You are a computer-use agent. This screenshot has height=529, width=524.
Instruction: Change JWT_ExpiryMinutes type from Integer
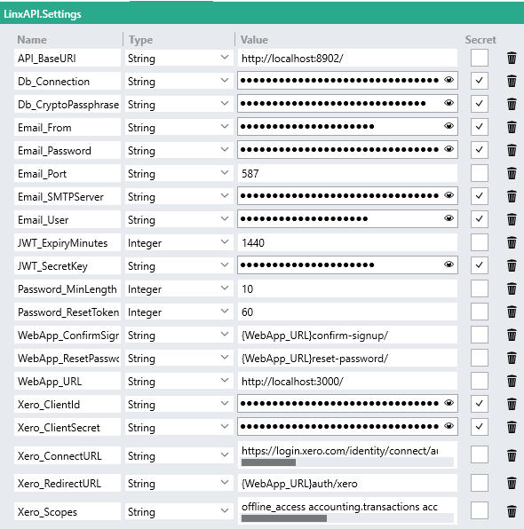click(179, 242)
